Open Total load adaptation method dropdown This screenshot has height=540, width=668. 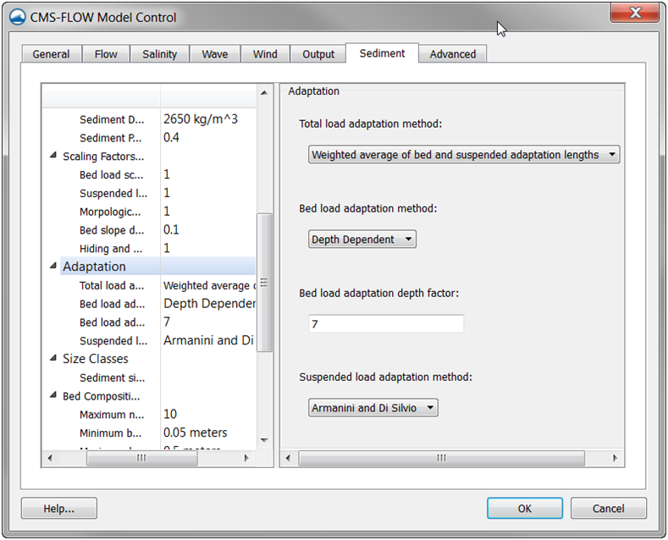[x=464, y=155]
